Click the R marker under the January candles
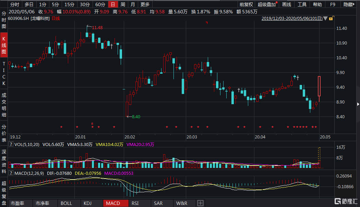 92,124
